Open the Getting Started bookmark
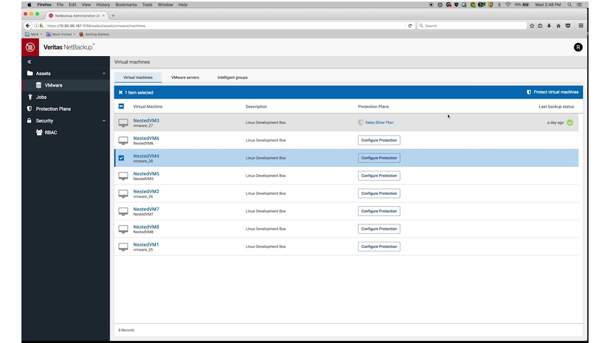The height and width of the screenshot is (343, 610). click(94, 34)
